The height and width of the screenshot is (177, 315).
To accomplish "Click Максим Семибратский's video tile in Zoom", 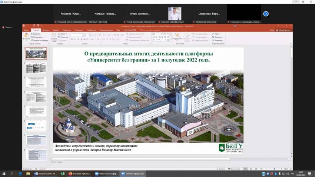I will 175,14.
